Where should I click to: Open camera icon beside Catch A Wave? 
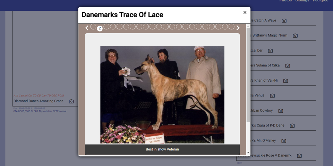284,21
